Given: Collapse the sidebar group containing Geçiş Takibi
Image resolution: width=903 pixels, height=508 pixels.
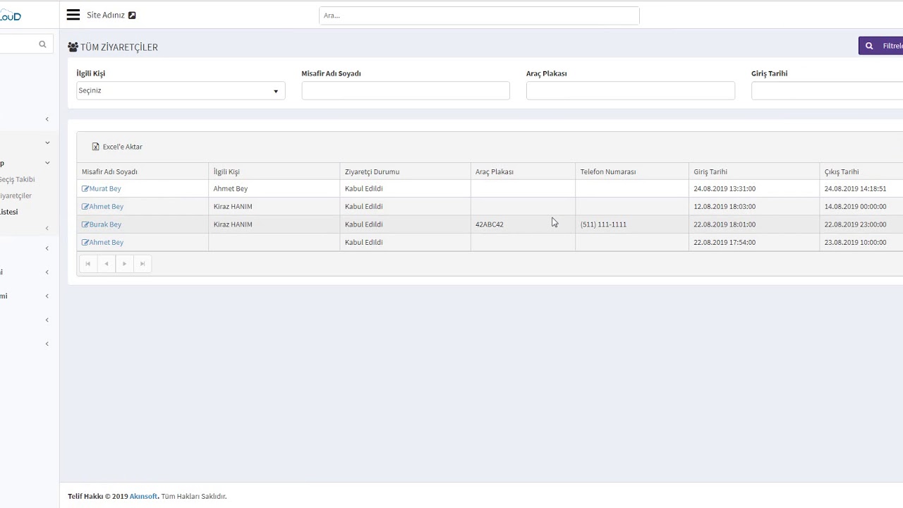Looking at the screenshot, I should pos(47,163).
